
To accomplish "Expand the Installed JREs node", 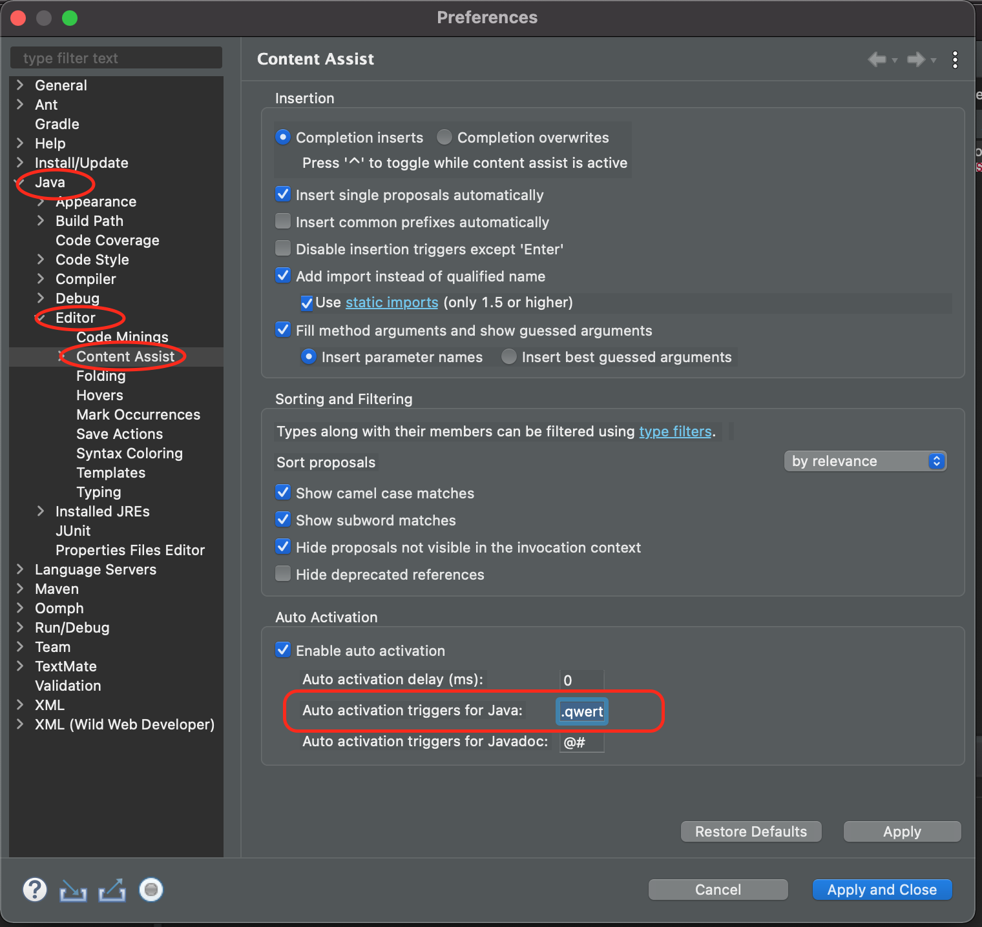I will pos(41,511).
